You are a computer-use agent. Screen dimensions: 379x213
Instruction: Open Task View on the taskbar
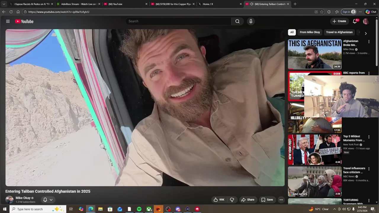pos(71,209)
